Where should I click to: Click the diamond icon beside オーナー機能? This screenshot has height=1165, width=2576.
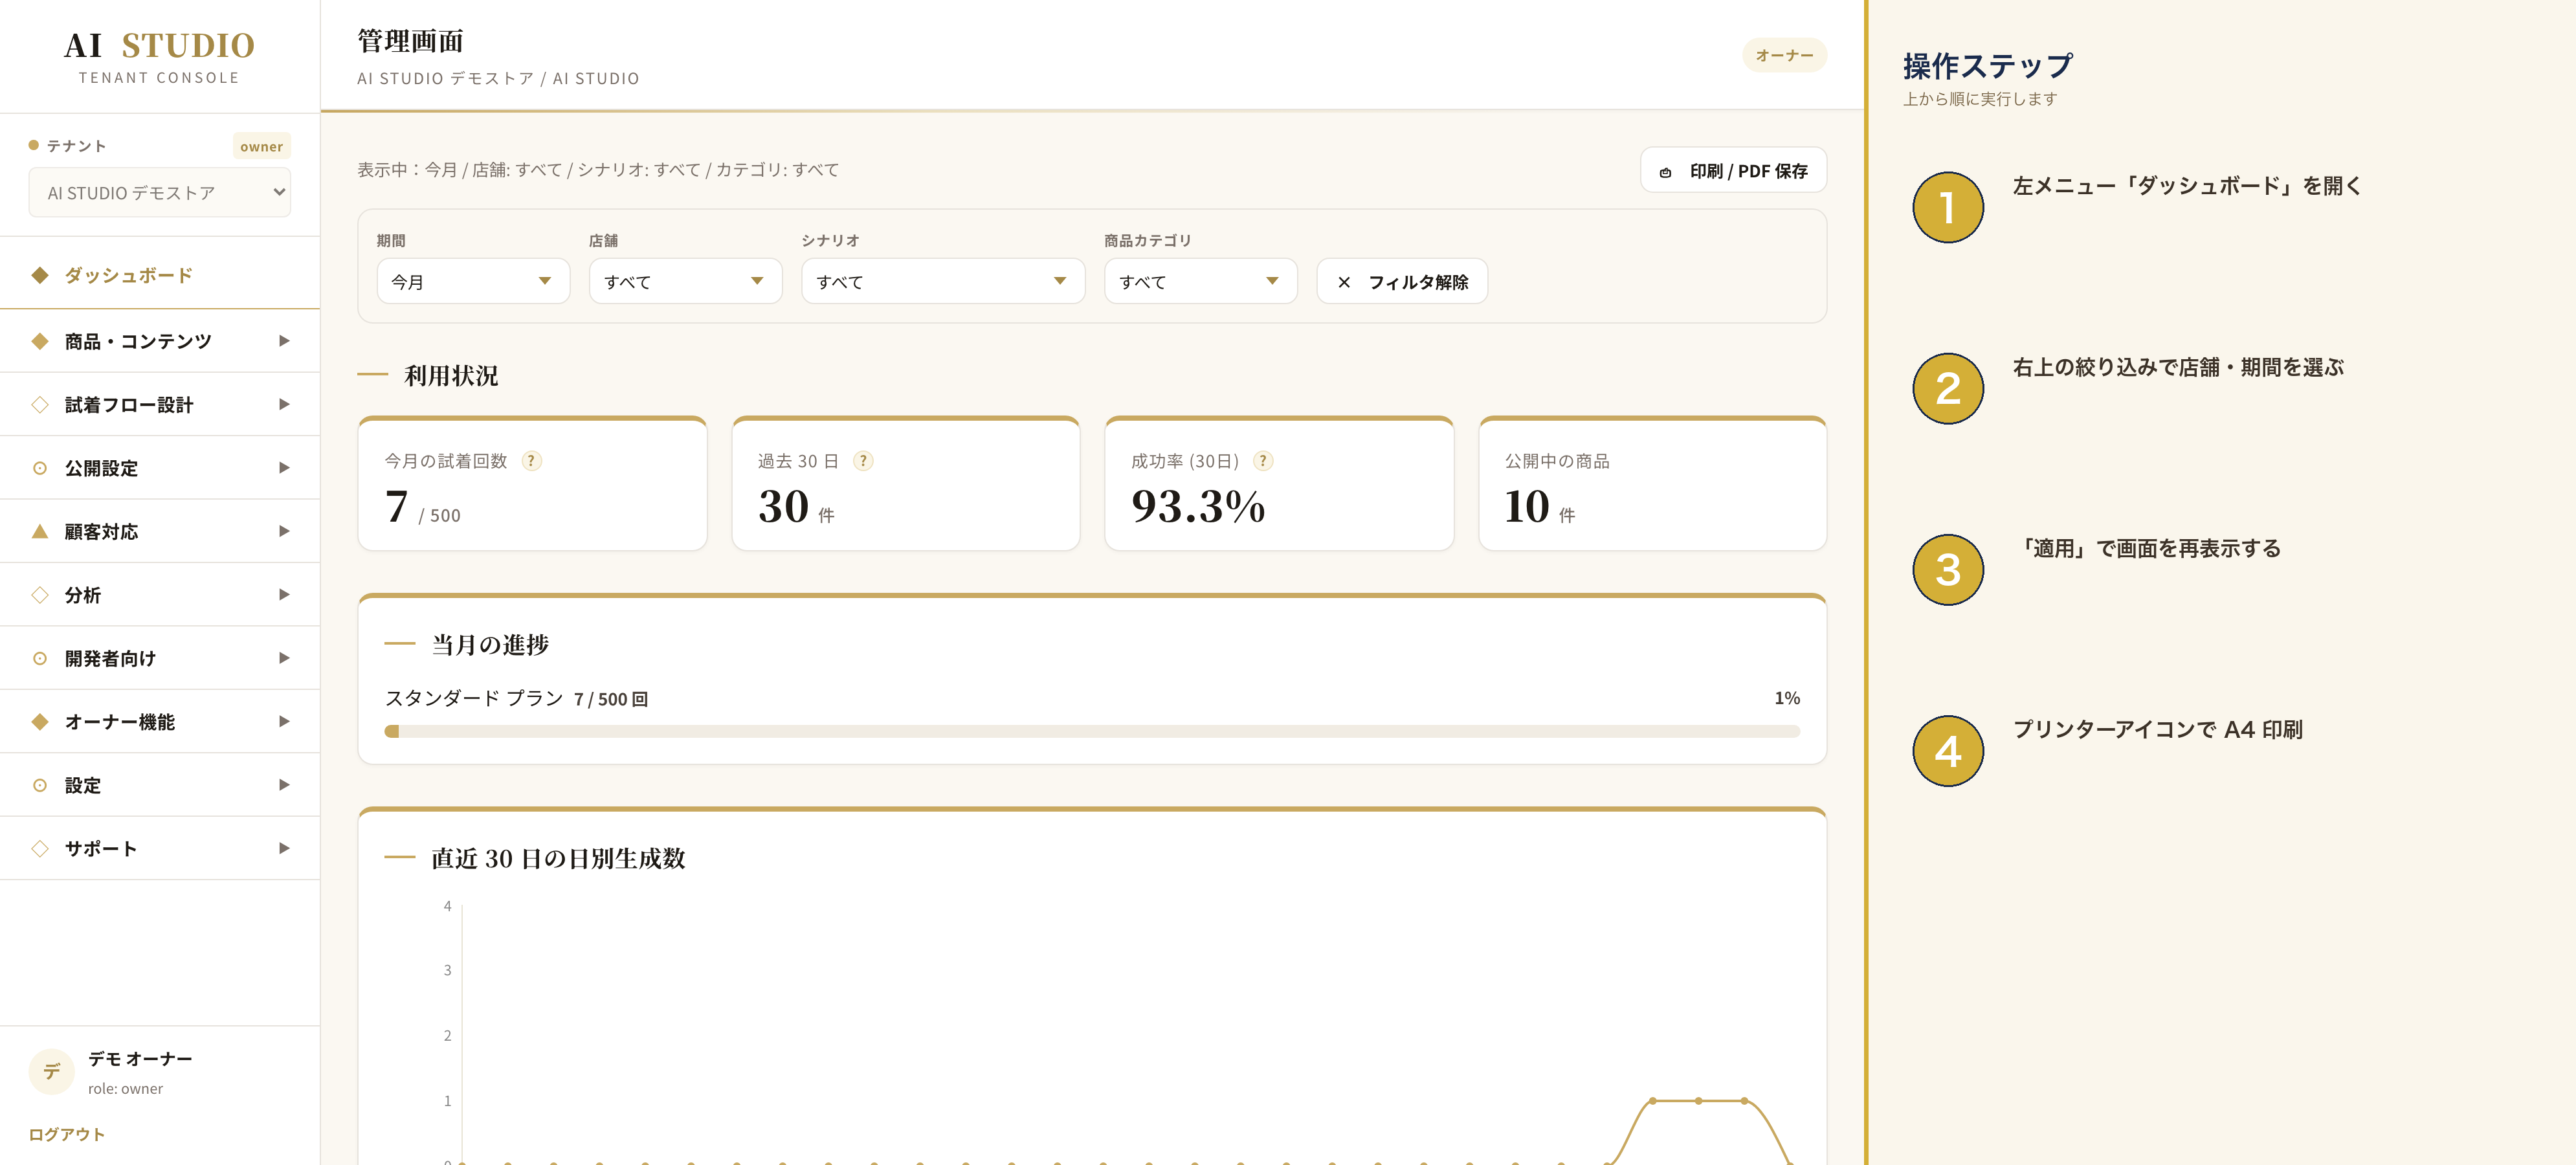(x=40, y=721)
